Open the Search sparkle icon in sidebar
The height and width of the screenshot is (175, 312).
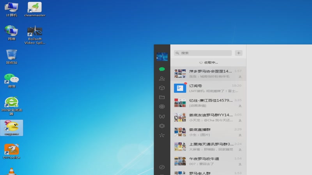162,135
